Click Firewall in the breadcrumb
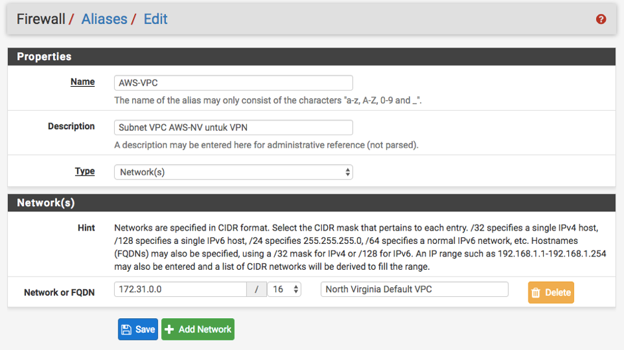Viewport: 624px width, 350px height. pyautogui.click(x=40, y=19)
